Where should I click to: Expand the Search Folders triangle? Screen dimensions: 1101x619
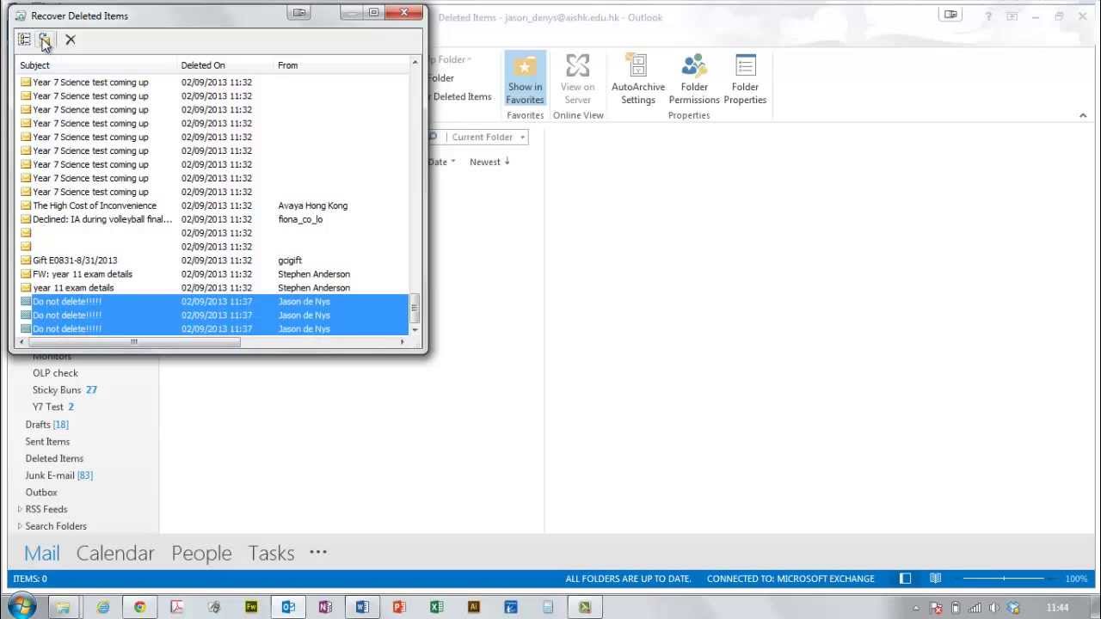20,526
